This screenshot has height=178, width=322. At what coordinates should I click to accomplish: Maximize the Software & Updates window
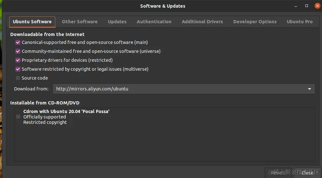307,6
